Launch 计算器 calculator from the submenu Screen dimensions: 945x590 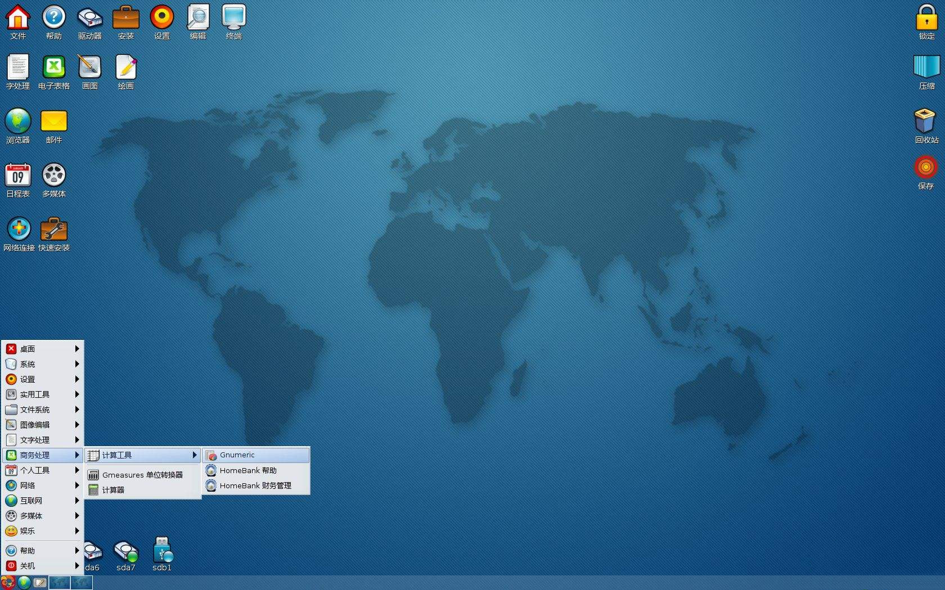pyautogui.click(x=143, y=490)
